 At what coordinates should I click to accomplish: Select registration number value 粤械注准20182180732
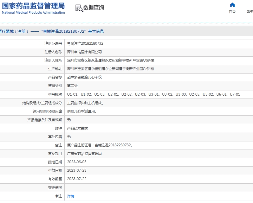click(x=85, y=43)
